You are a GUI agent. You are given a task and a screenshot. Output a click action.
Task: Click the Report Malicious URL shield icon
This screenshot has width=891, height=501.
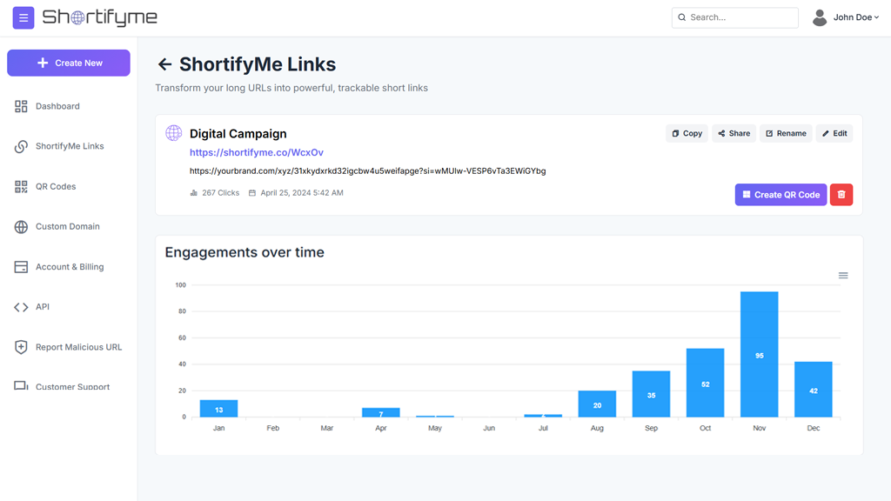(x=21, y=346)
